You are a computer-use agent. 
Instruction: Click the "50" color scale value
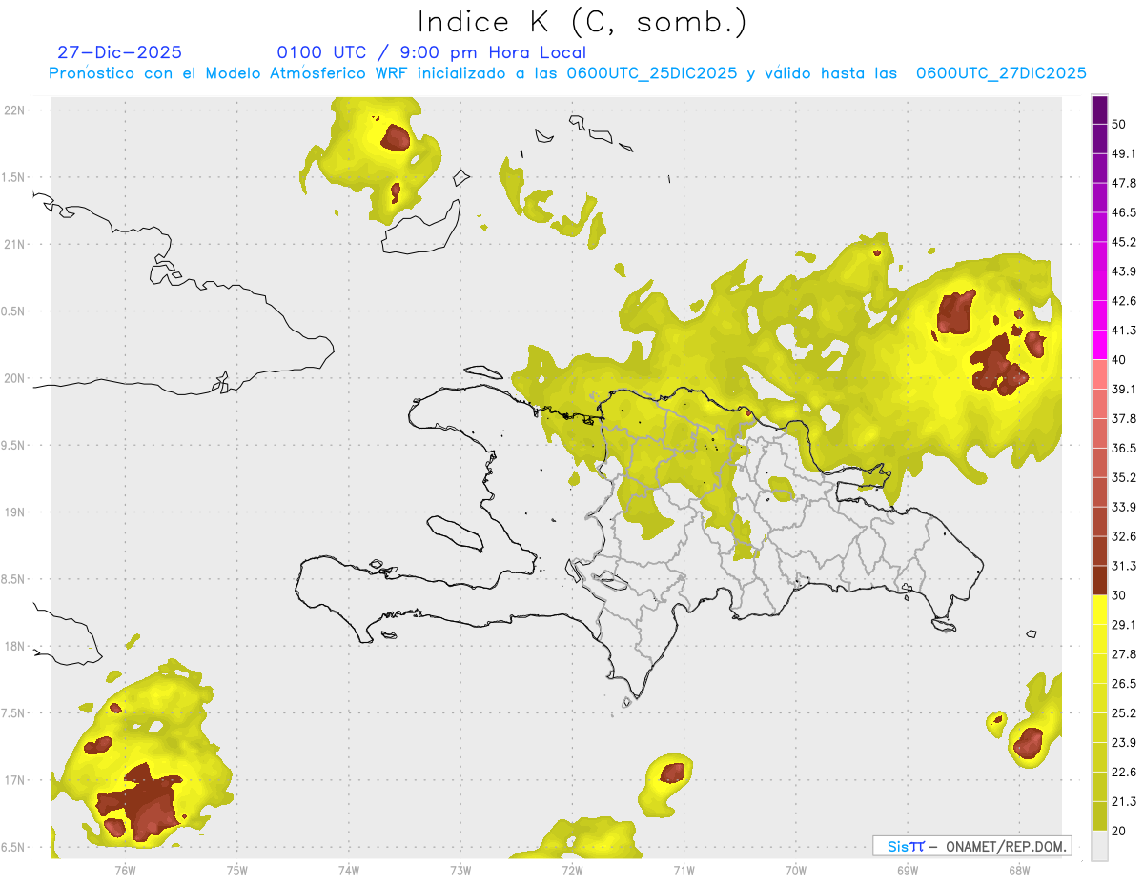click(1119, 124)
